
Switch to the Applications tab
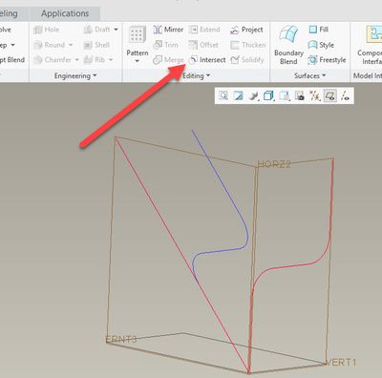(65, 13)
